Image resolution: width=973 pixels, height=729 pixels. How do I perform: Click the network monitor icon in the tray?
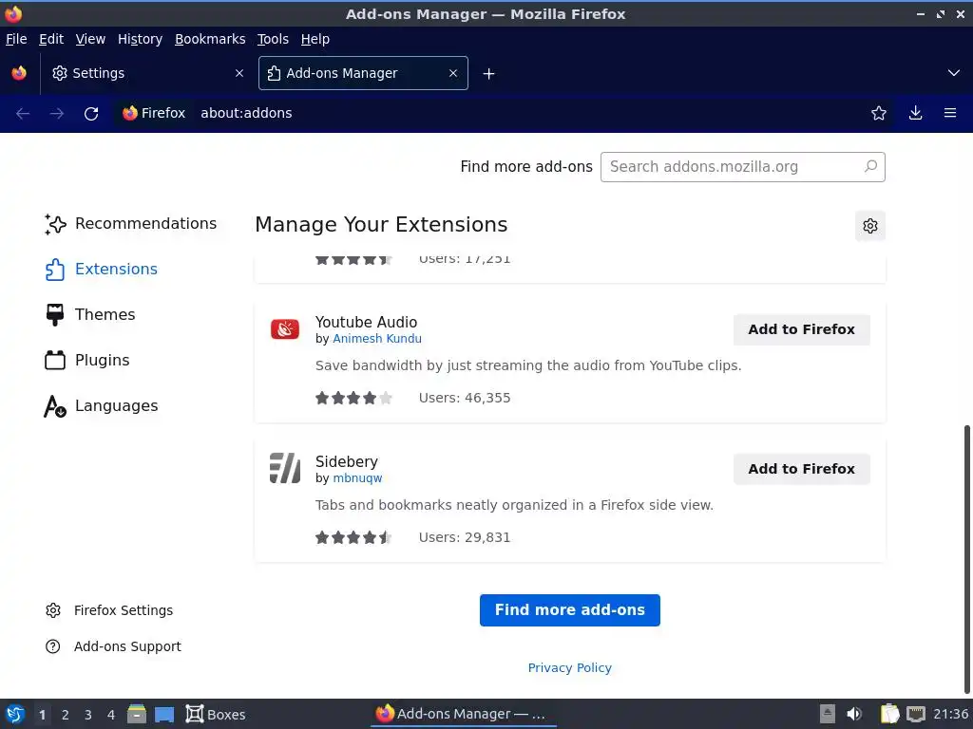pos(916,714)
